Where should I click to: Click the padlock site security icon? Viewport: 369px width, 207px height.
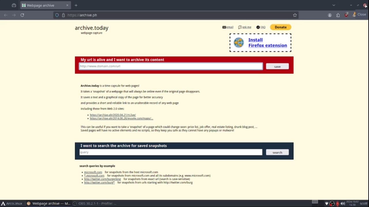63,15
